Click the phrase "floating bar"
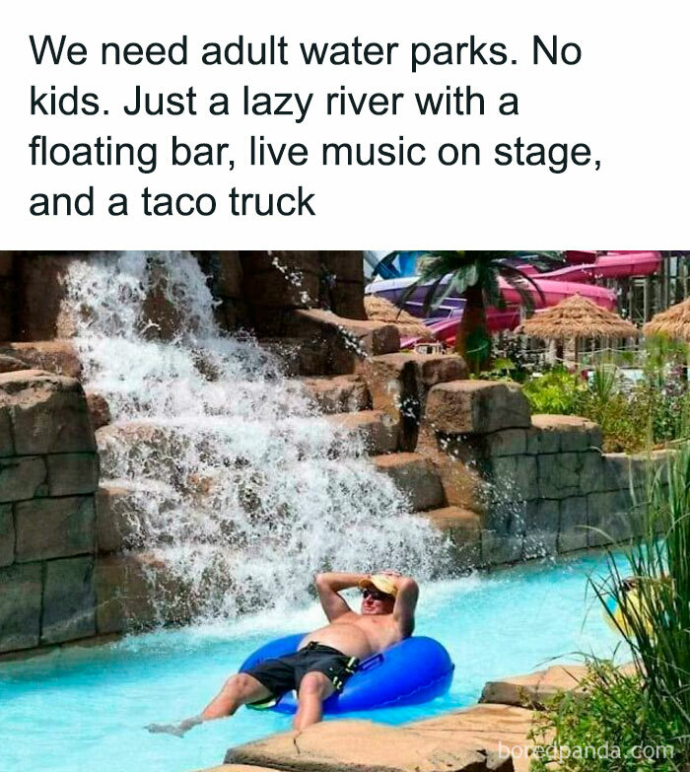 130,152
